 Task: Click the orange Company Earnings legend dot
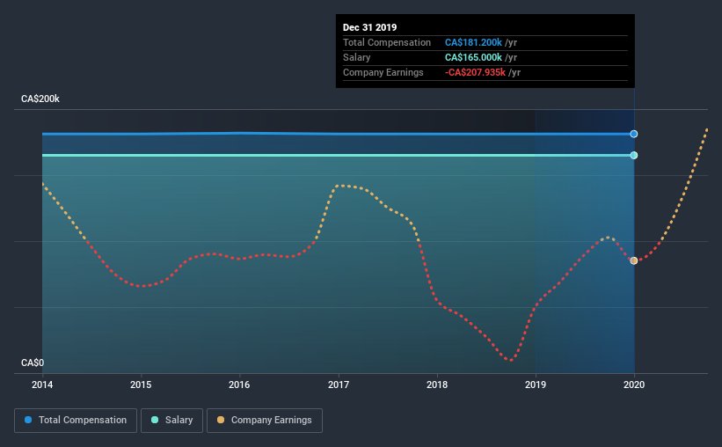coord(221,420)
